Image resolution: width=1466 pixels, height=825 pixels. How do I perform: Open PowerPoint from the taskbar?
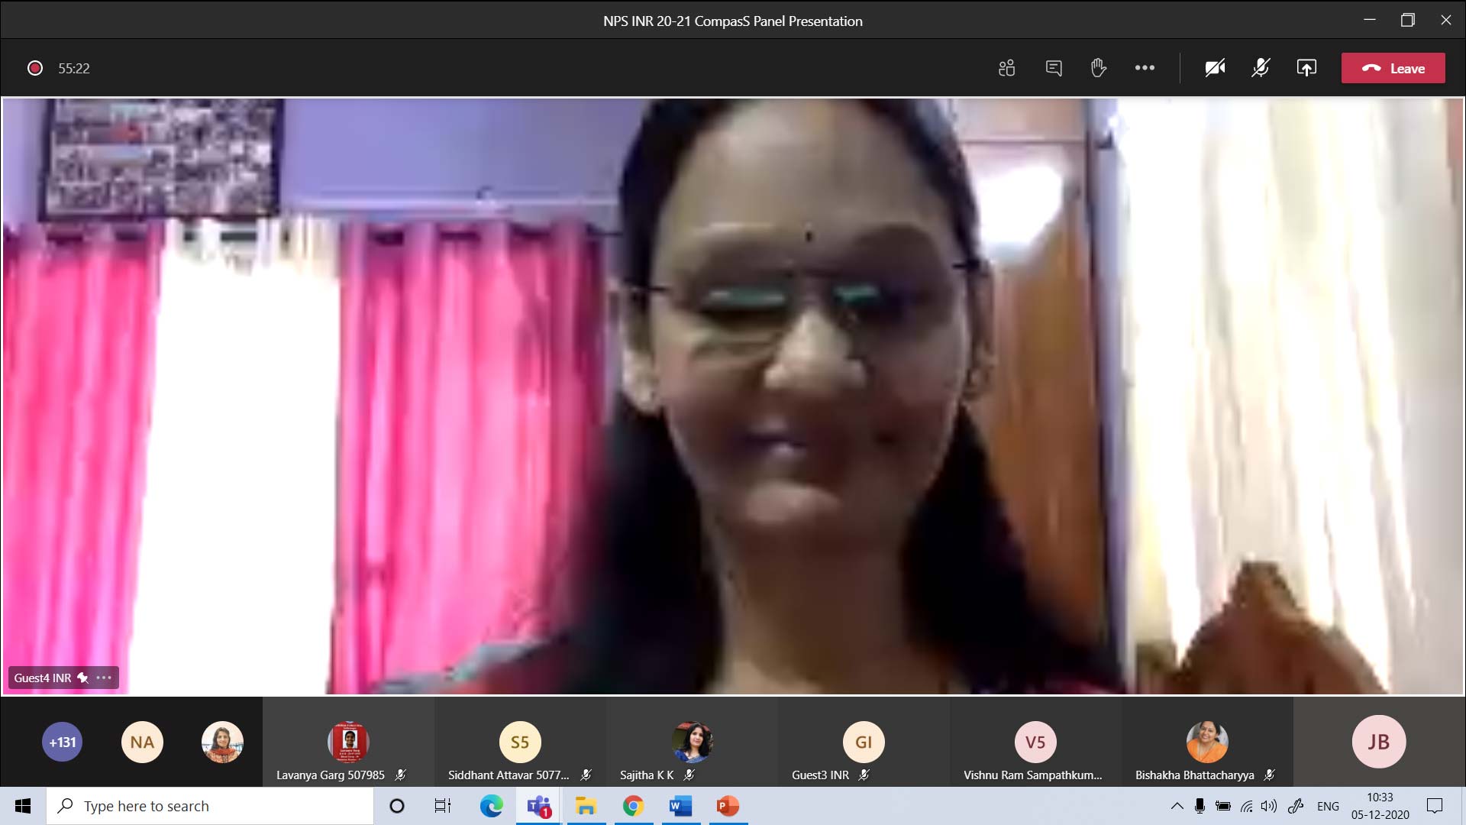click(728, 806)
